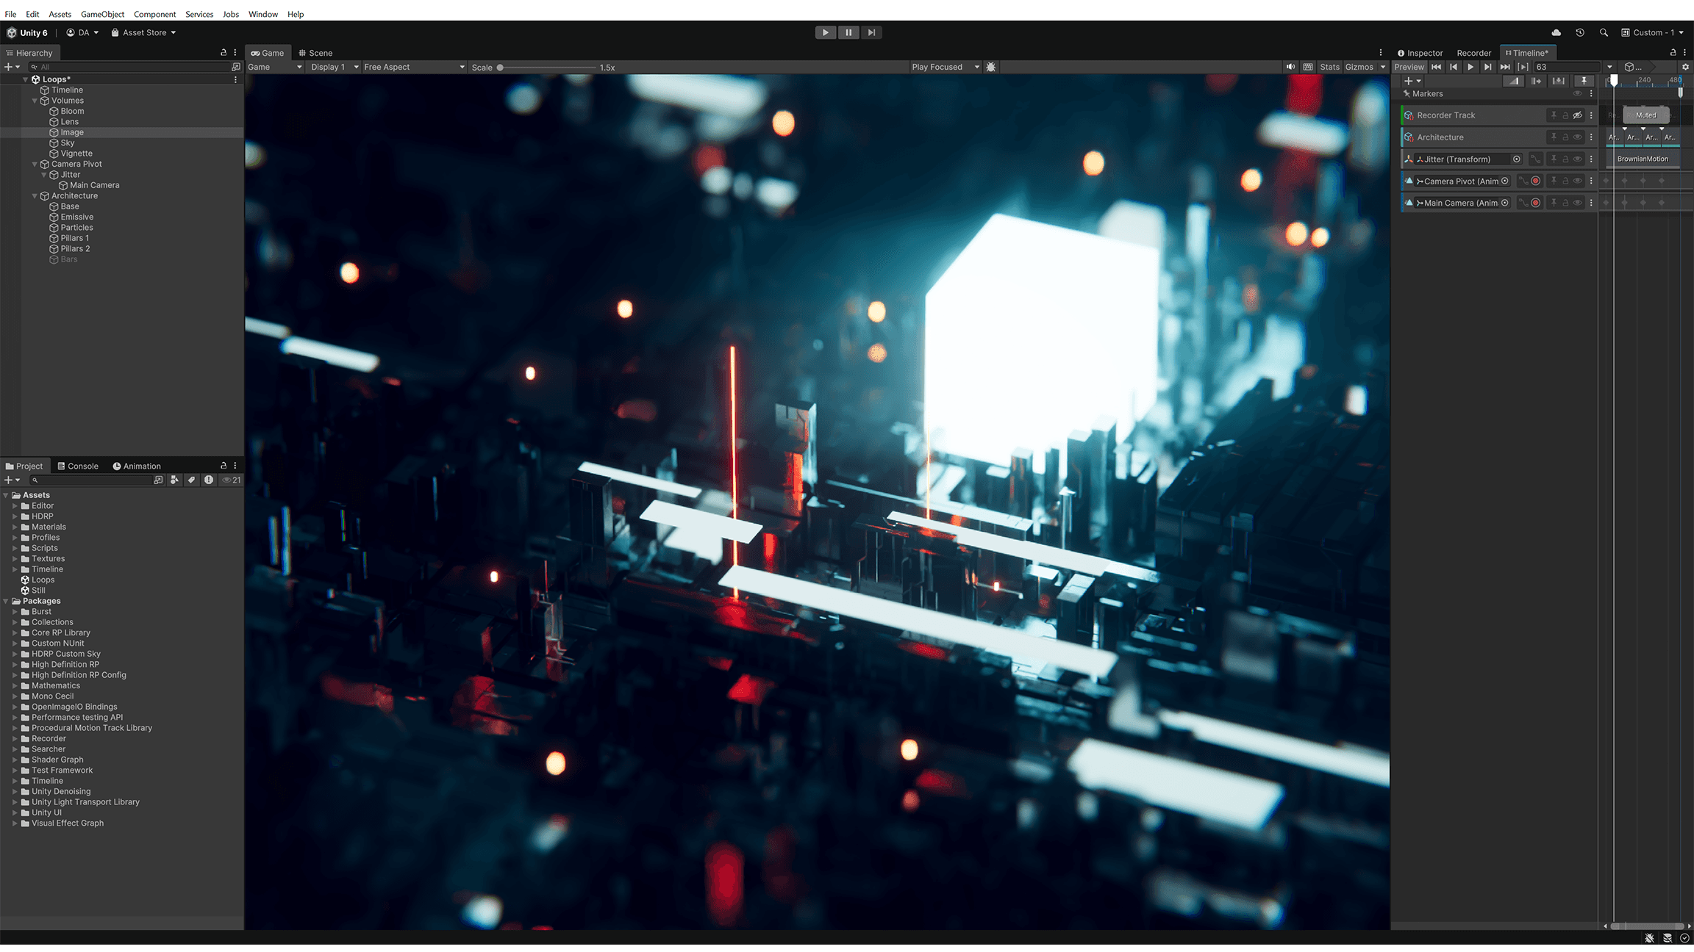This screenshot has height=952, width=1694.
Task: Select Free Aspect display dropdown
Action: click(x=413, y=66)
